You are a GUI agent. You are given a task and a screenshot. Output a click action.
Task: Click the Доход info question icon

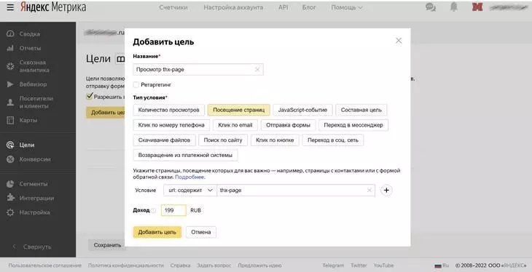[153, 210]
